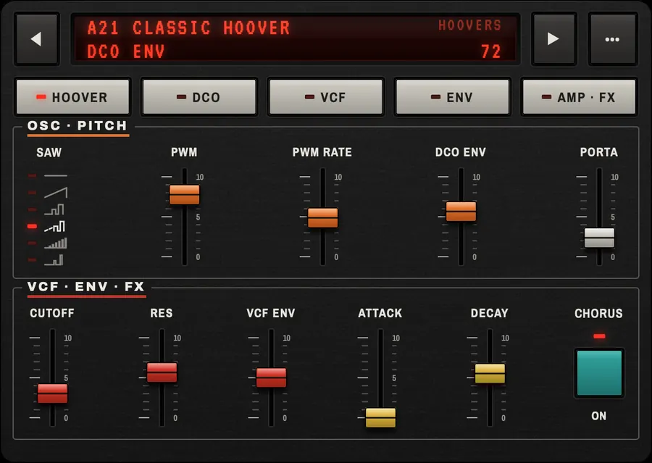This screenshot has height=463, width=652.
Task: Click the CUTOFF label
Action: click(52, 313)
